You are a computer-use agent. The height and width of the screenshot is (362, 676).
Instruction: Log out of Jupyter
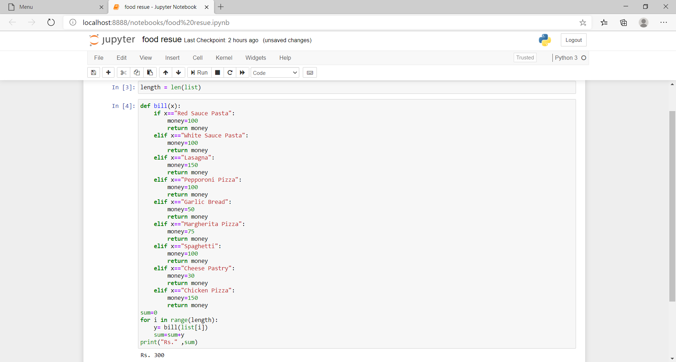point(574,40)
